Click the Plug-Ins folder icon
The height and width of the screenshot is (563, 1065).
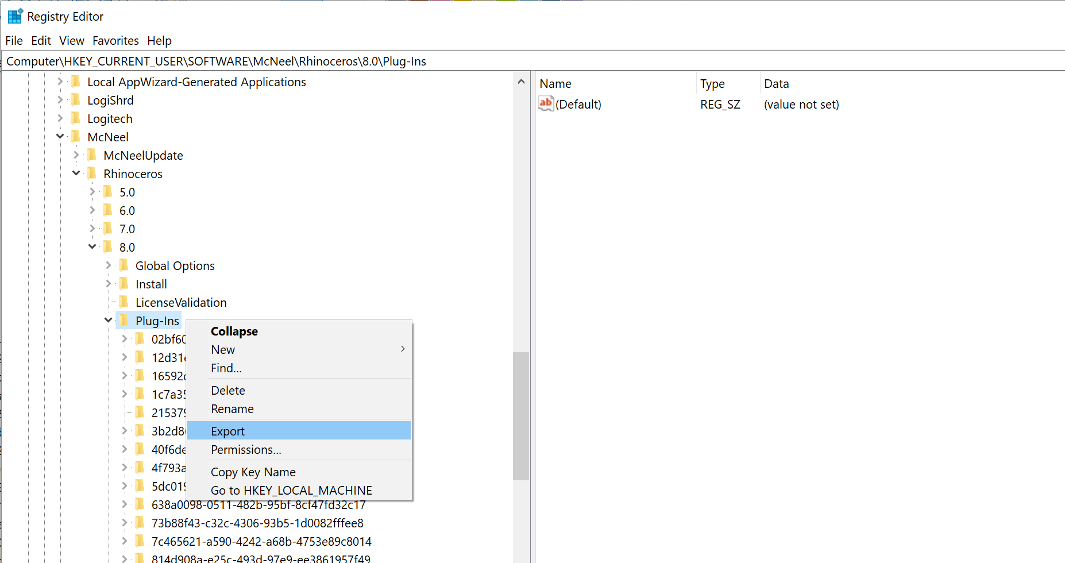(124, 321)
